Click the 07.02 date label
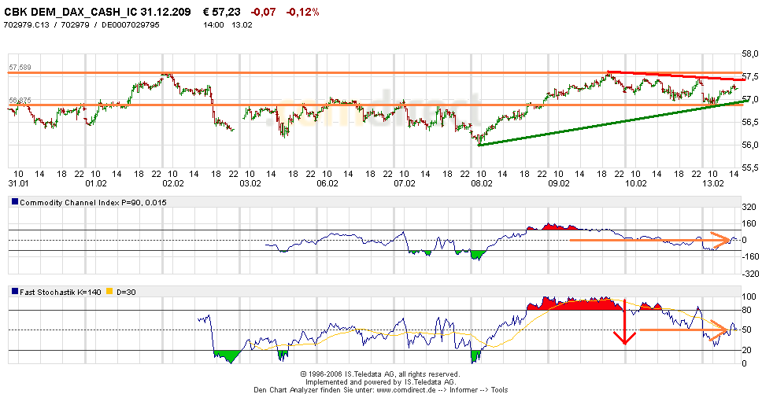The height and width of the screenshot is (394, 762). (x=405, y=183)
